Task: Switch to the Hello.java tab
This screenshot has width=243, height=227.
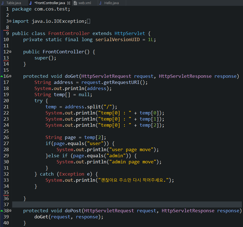Action: pos(111,3)
